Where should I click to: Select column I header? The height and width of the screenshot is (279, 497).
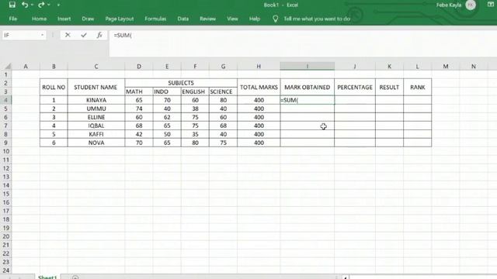(x=308, y=66)
